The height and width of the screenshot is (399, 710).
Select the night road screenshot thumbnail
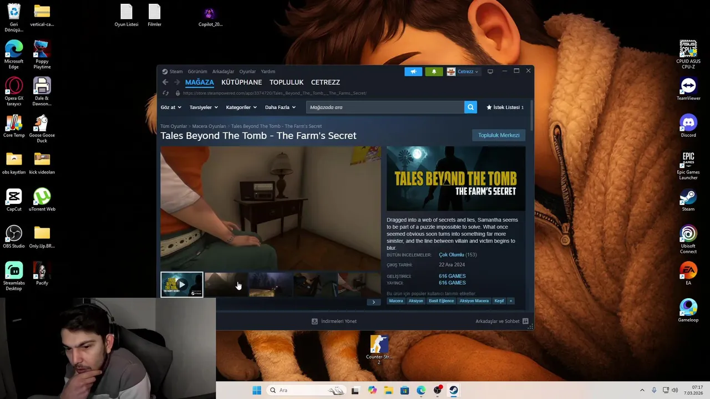[x=270, y=285]
